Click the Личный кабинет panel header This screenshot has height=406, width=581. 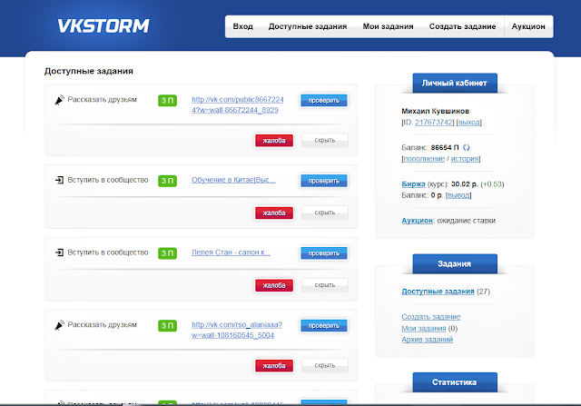tap(455, 83)
